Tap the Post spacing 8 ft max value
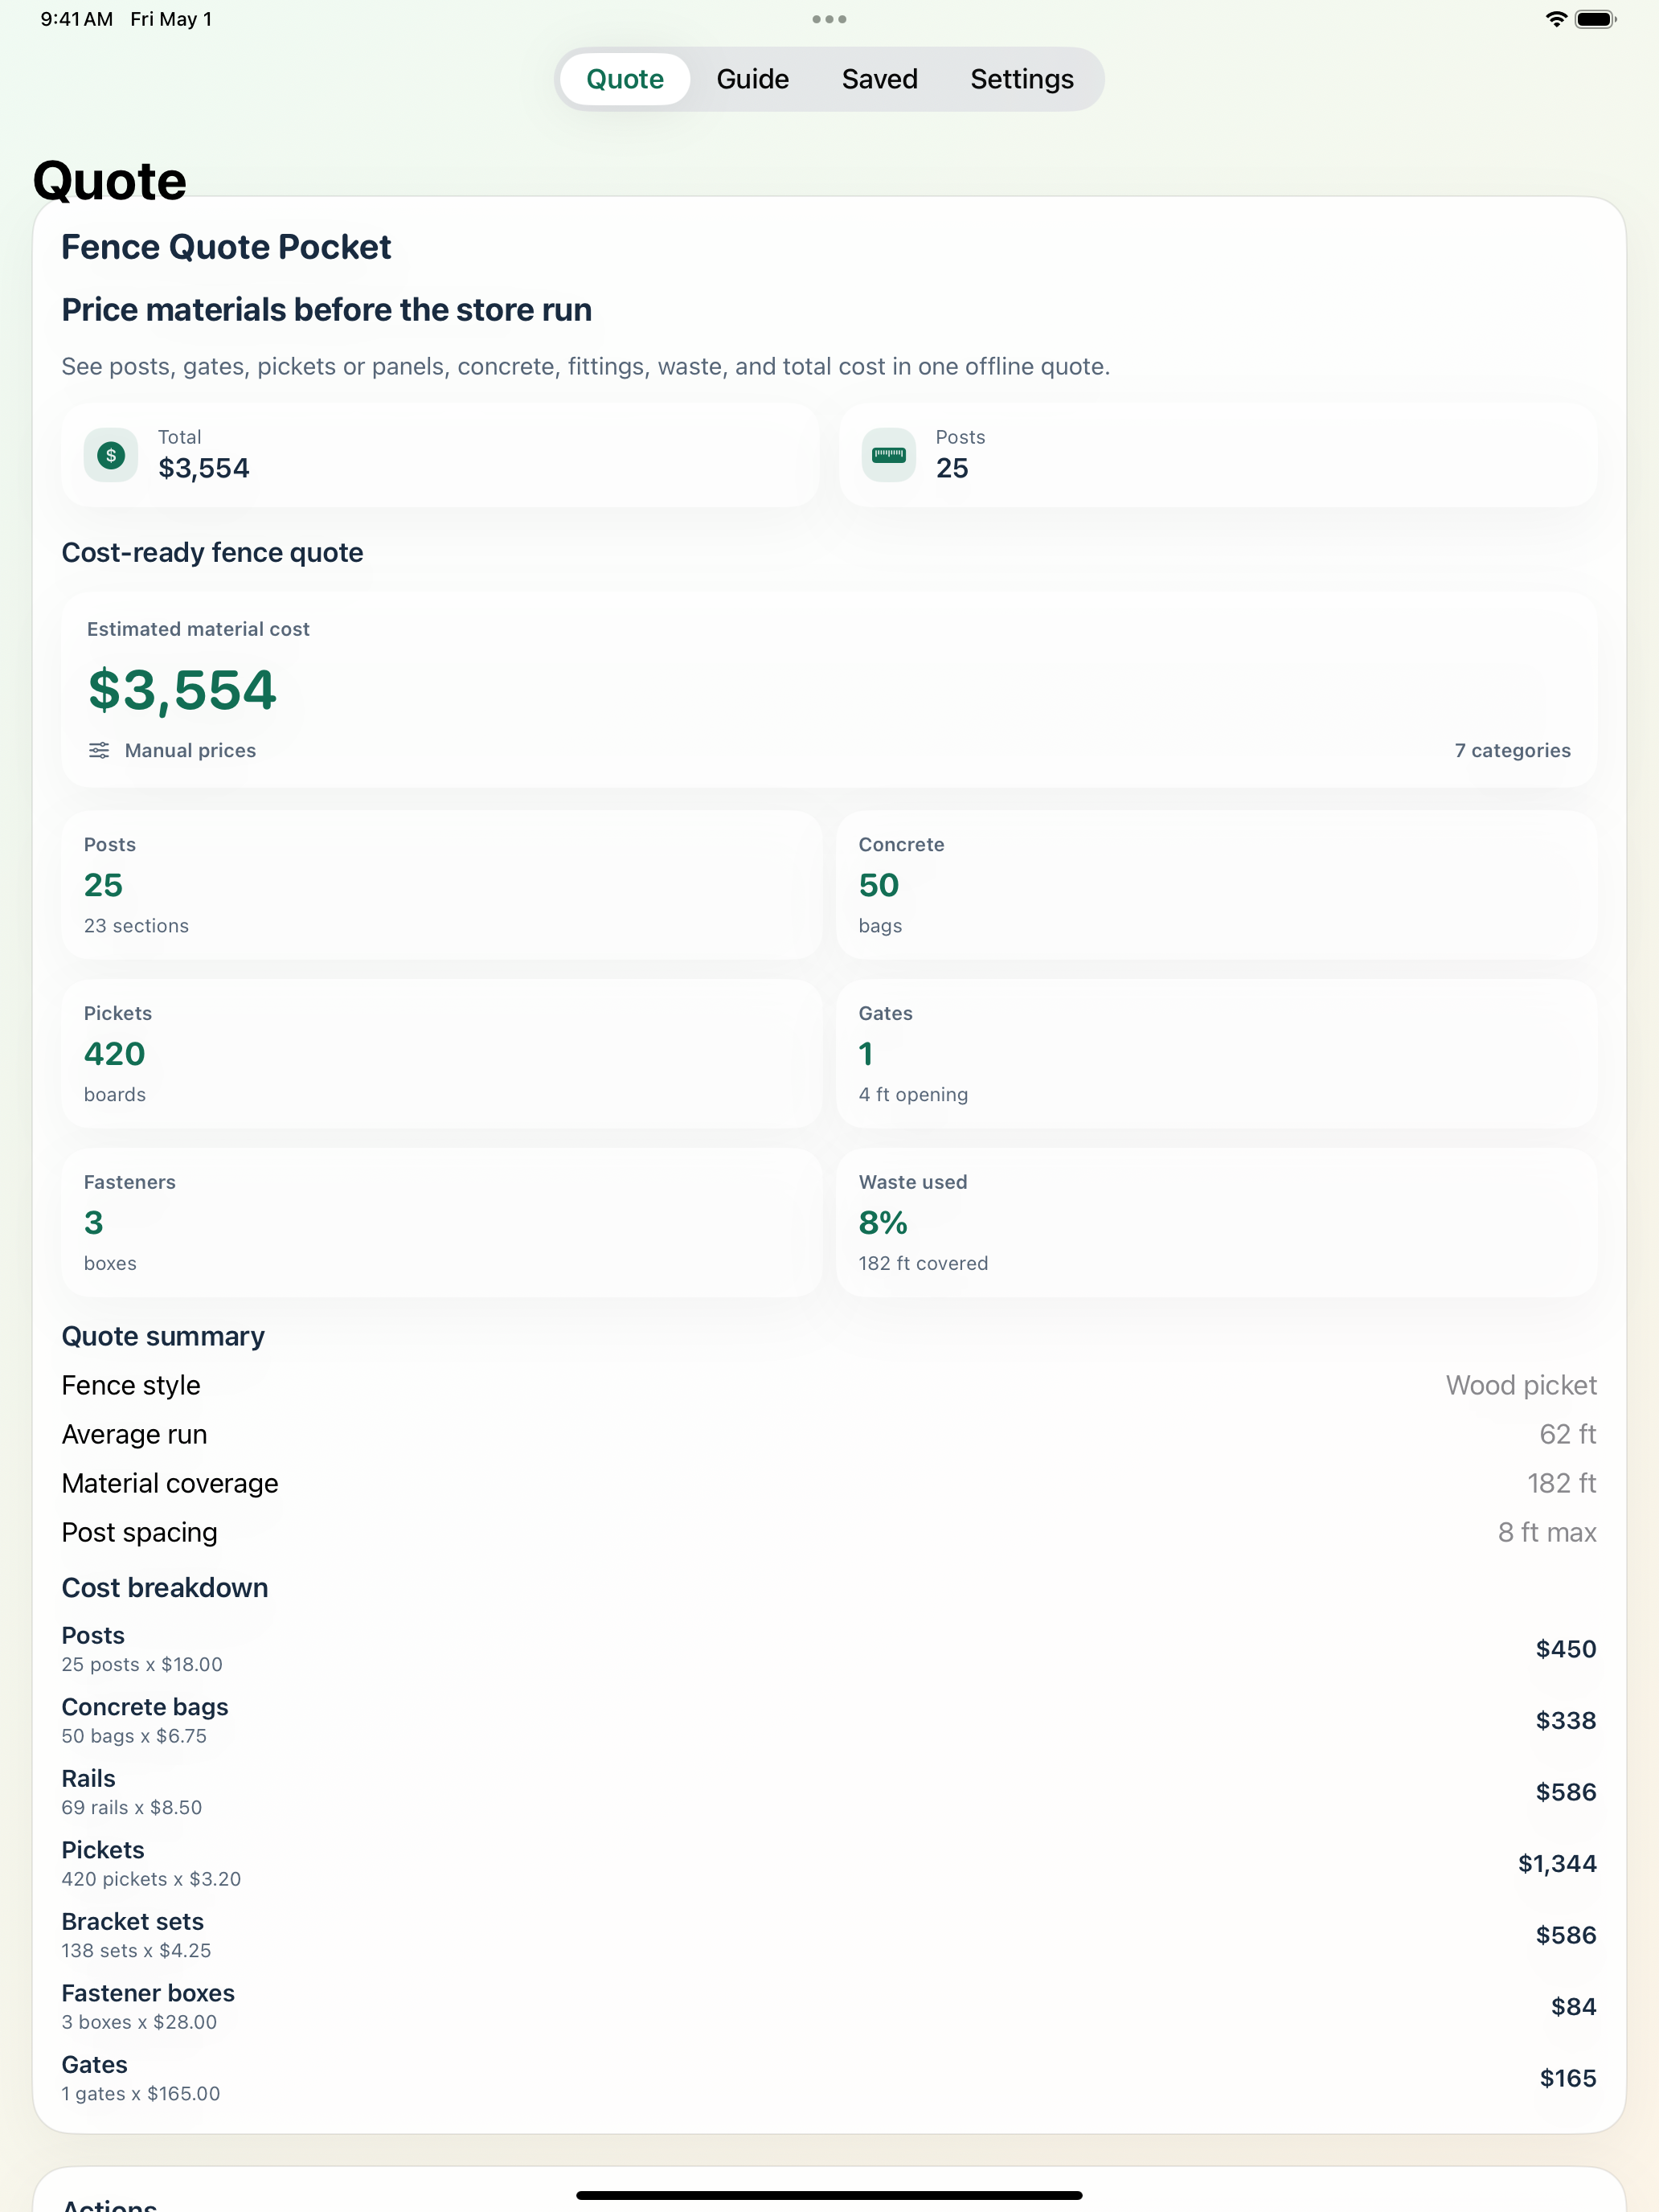The width and height of the screenshot is (1659, 2212). click(1546, 1532)
